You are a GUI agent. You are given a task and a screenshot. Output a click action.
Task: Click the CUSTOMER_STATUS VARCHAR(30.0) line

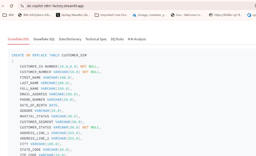pos(60,127)
